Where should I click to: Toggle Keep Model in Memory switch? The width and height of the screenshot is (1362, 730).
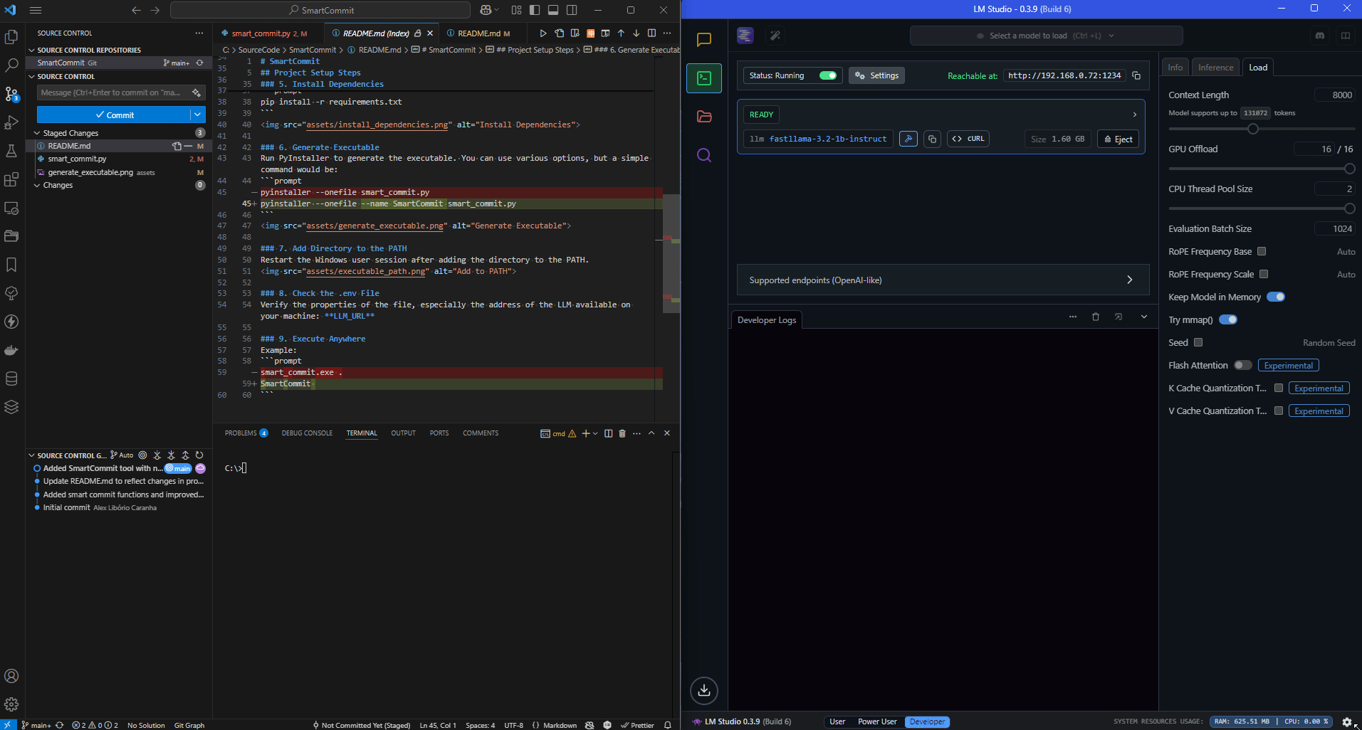1276,297
